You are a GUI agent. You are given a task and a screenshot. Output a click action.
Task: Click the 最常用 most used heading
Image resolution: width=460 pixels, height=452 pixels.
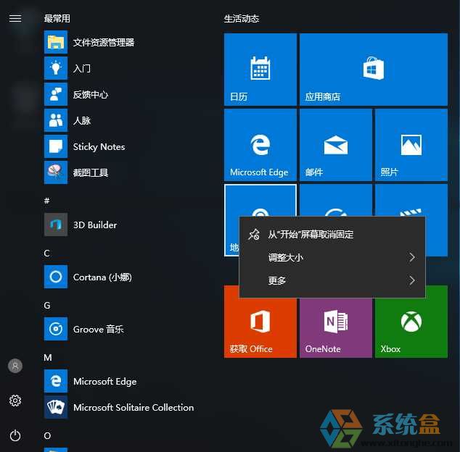coord(57,18)
